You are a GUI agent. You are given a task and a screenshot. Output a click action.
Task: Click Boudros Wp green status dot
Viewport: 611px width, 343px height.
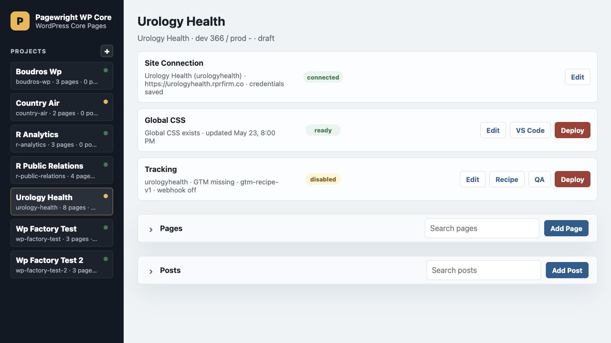pyautogui.click(x=105, y=70)
